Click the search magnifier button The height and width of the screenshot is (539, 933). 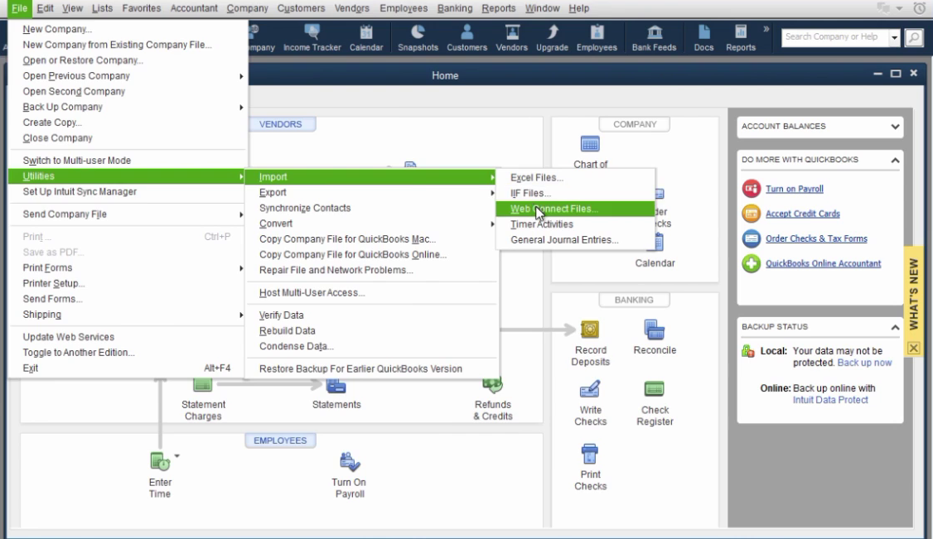coord(913,37)
